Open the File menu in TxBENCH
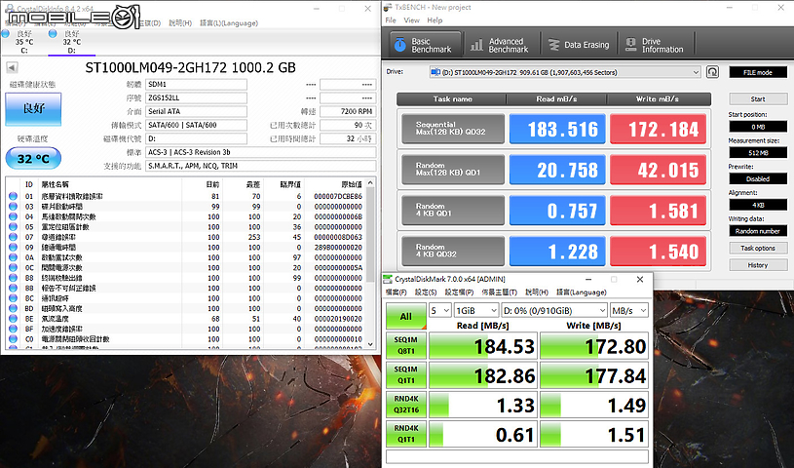 (391, 20)
